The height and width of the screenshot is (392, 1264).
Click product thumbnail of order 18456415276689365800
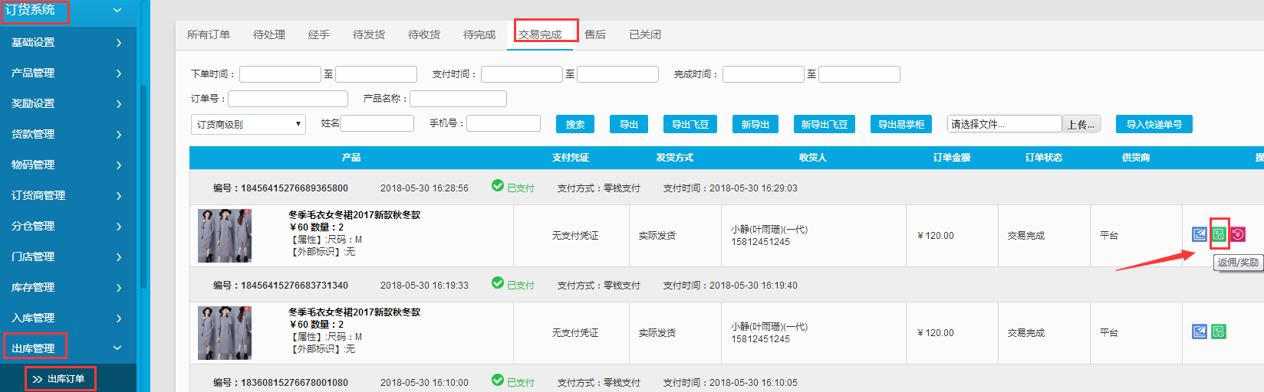pos(225,236)
